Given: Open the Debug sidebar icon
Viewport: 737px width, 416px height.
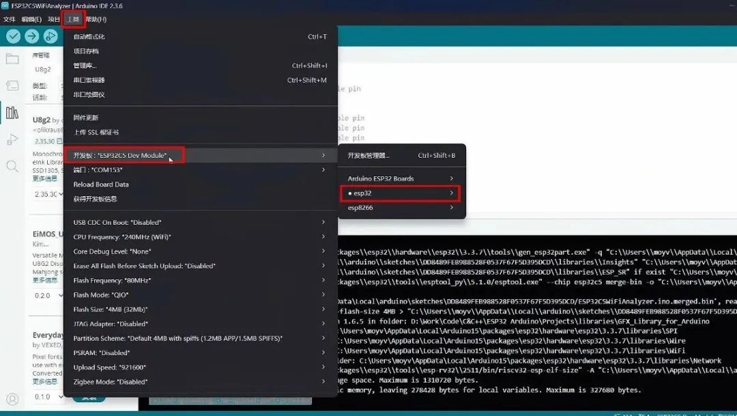Looking at the screenshot, I should point(12,139).
